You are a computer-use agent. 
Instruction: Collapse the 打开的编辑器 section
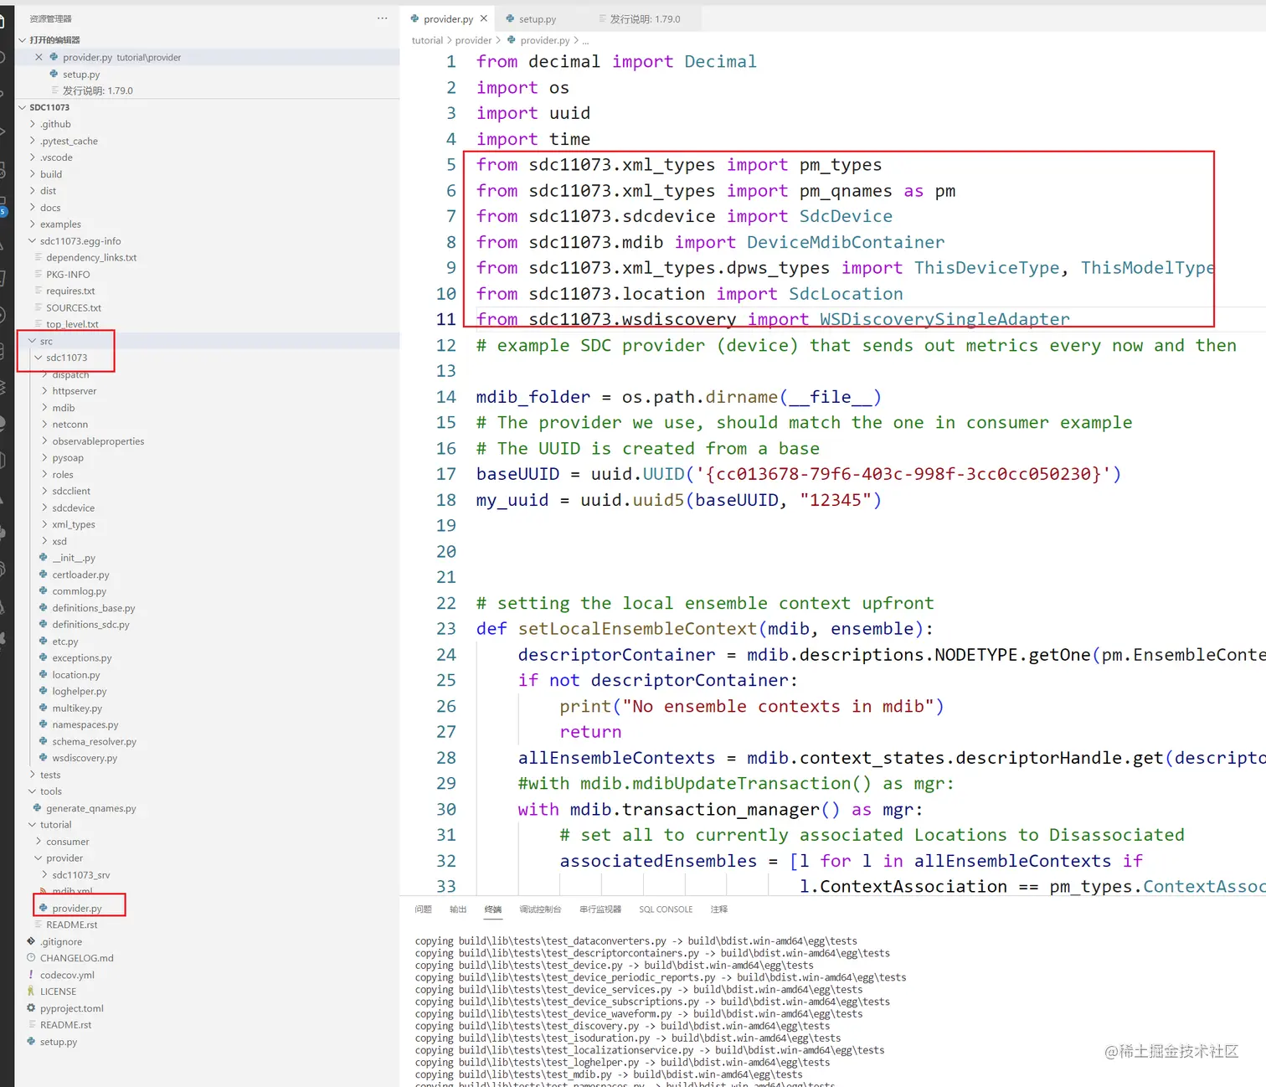click(x=23, y=40)
